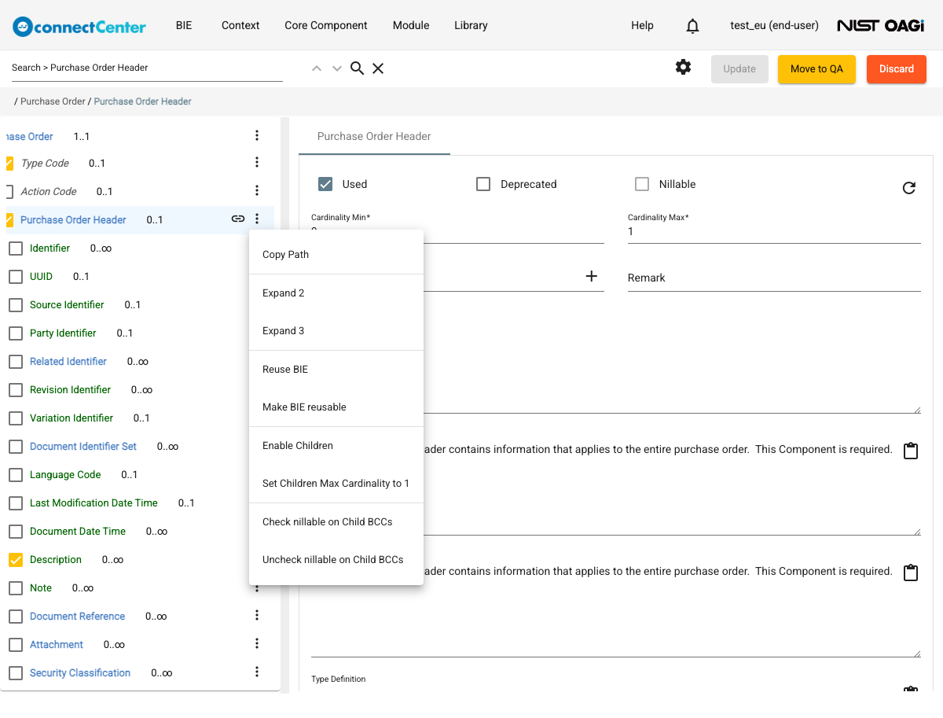
Task: Open test_eu (end-user) account menu
Action: pyautogui.click(x=774, y=25)
